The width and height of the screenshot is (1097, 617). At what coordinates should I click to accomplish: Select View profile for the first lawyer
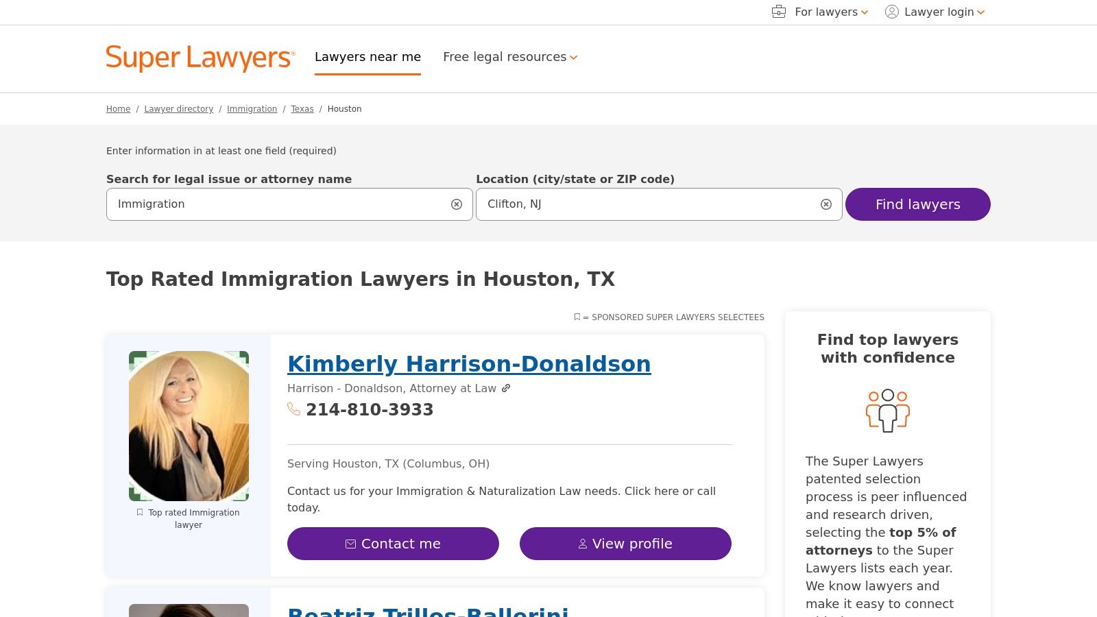click(625, 543)
